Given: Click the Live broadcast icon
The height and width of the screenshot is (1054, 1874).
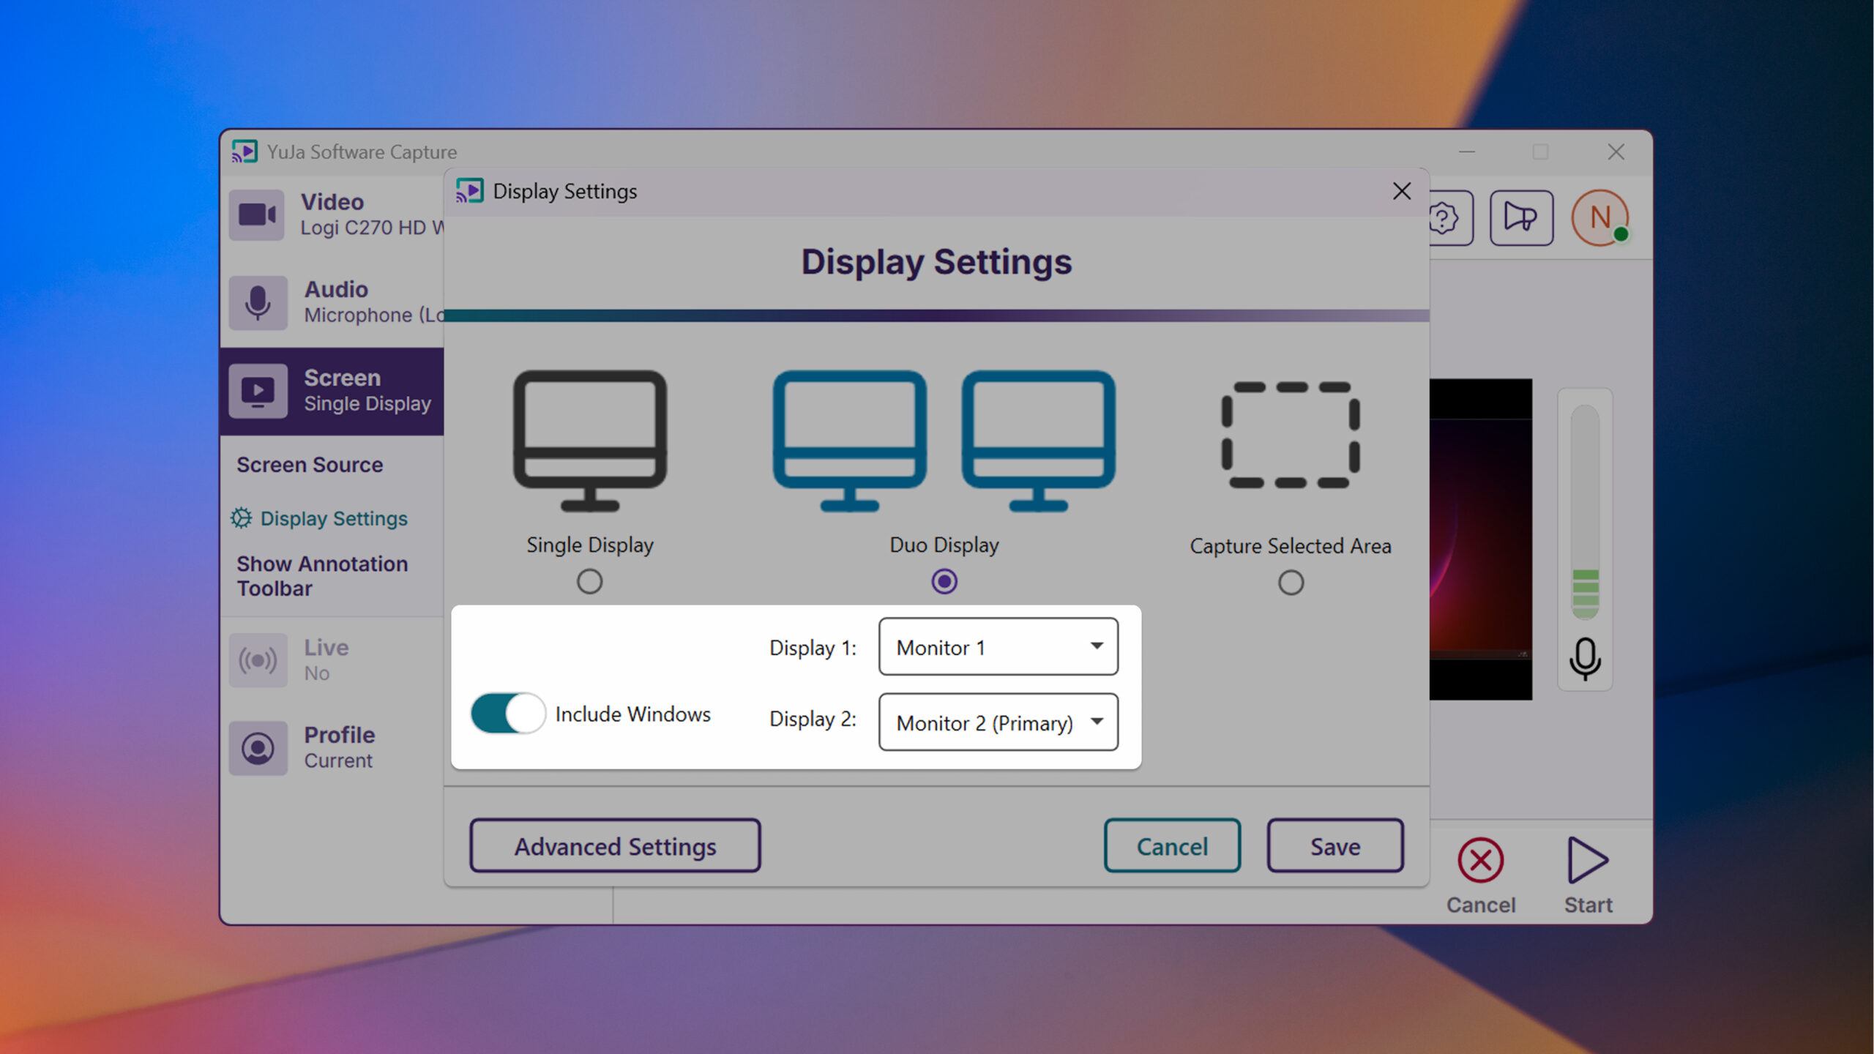Looking at the screenshot, I should pos(257,660).
